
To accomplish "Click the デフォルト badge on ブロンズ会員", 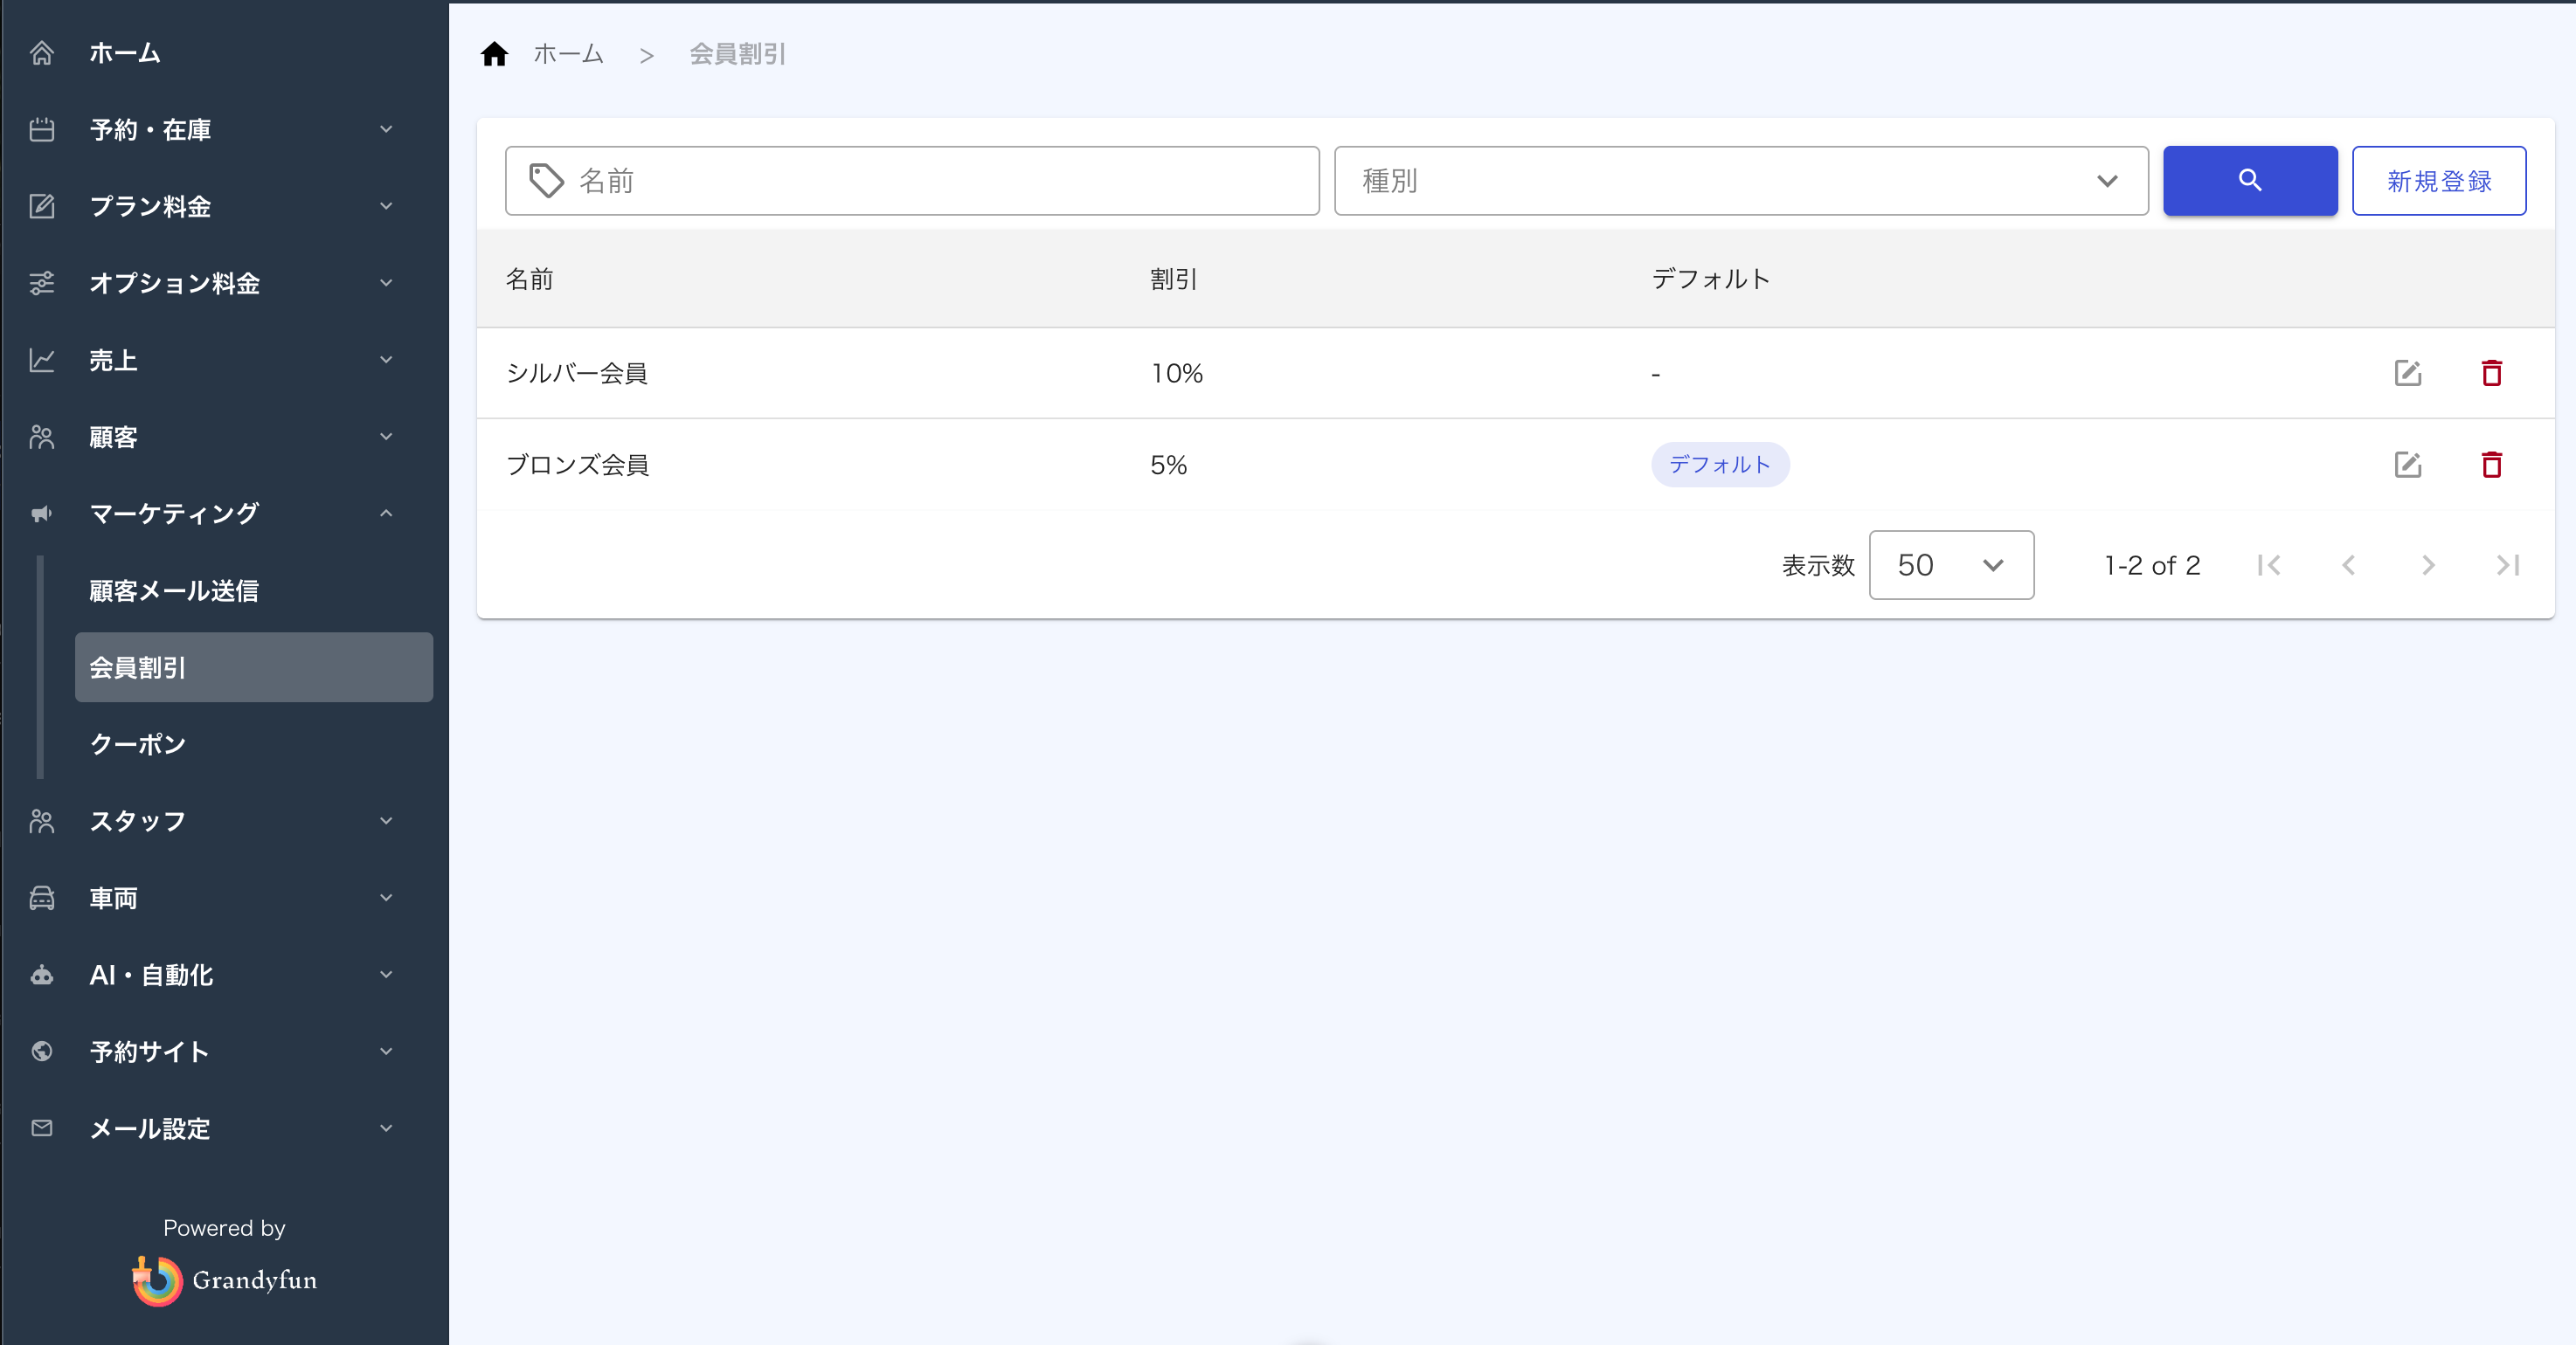I will coord(1720,465).
